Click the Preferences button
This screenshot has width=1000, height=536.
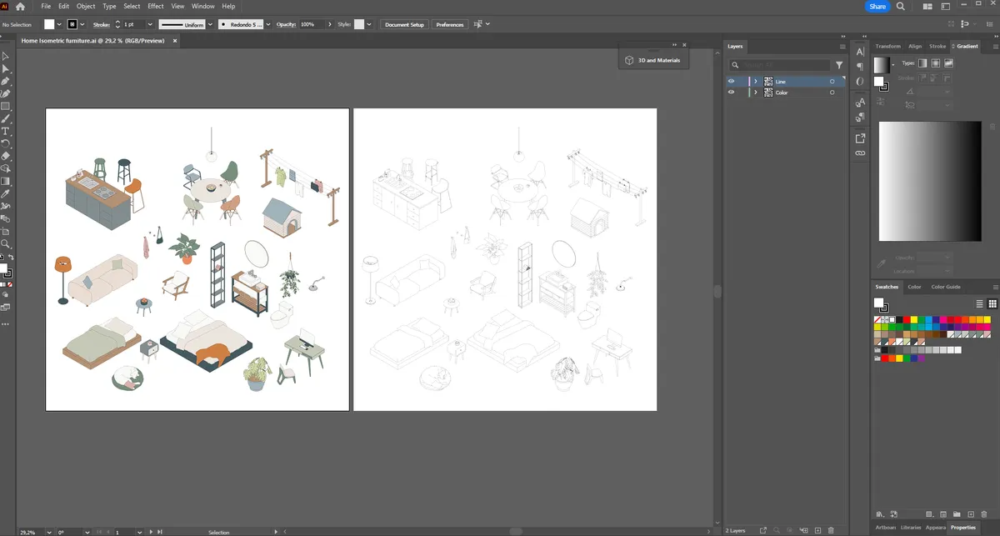point(449,24)
